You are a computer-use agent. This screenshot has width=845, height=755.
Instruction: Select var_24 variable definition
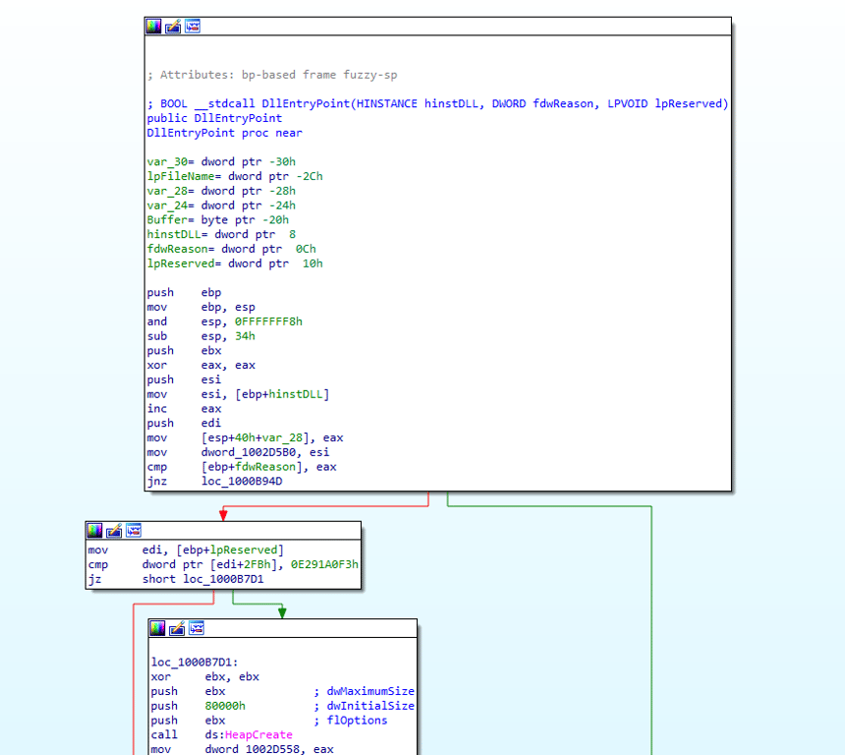point(221,205)
